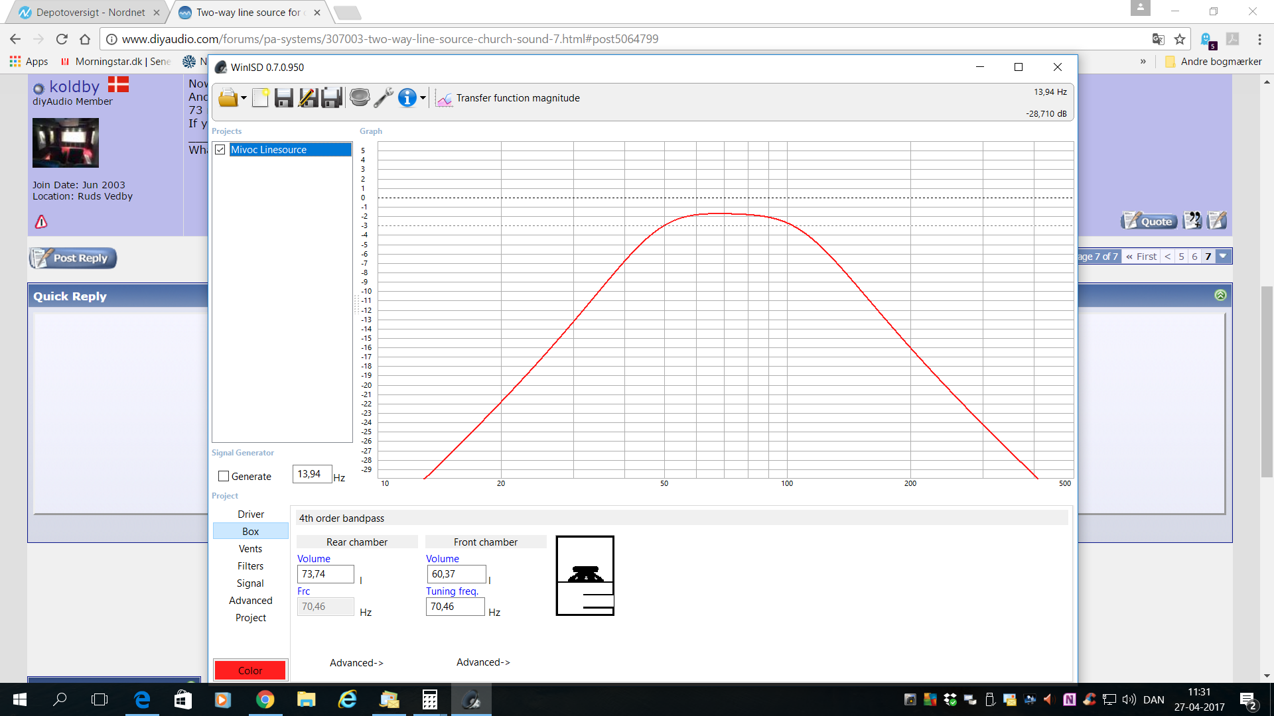Click the multi-quote icon beside Quote

coord(1192,220)
